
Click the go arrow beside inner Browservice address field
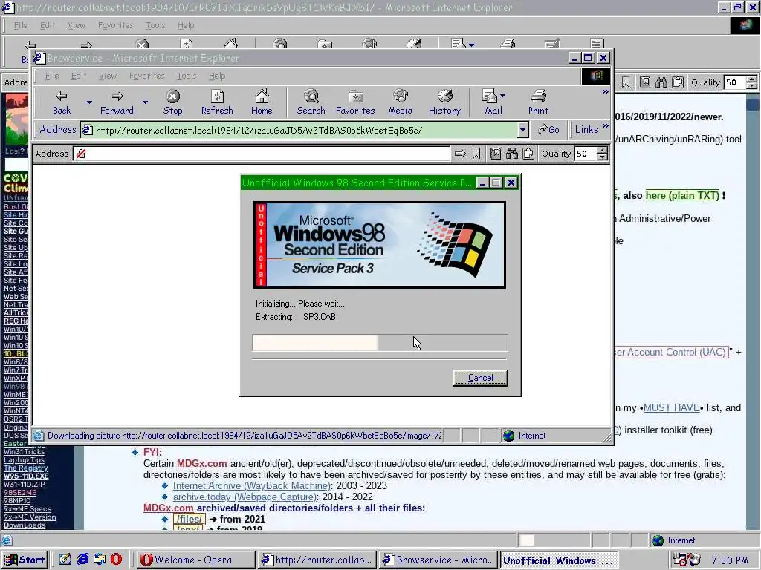click(x=459, y=154)
